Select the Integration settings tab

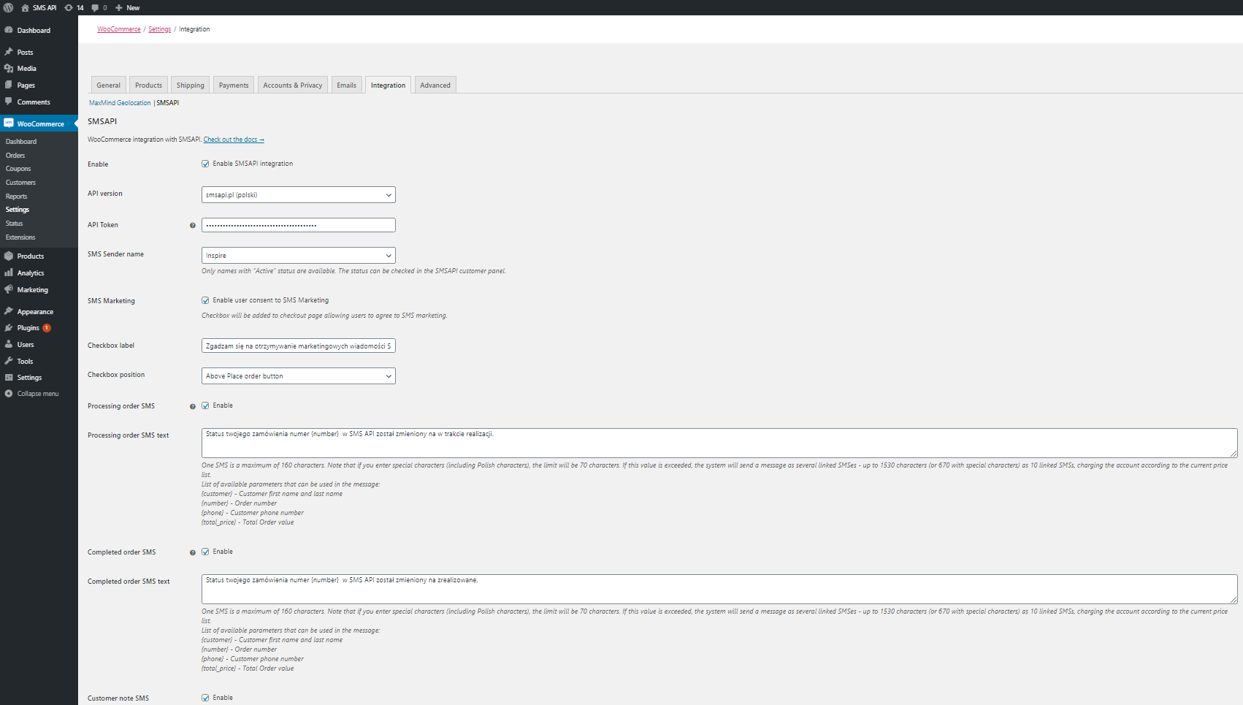coord(388,85)
